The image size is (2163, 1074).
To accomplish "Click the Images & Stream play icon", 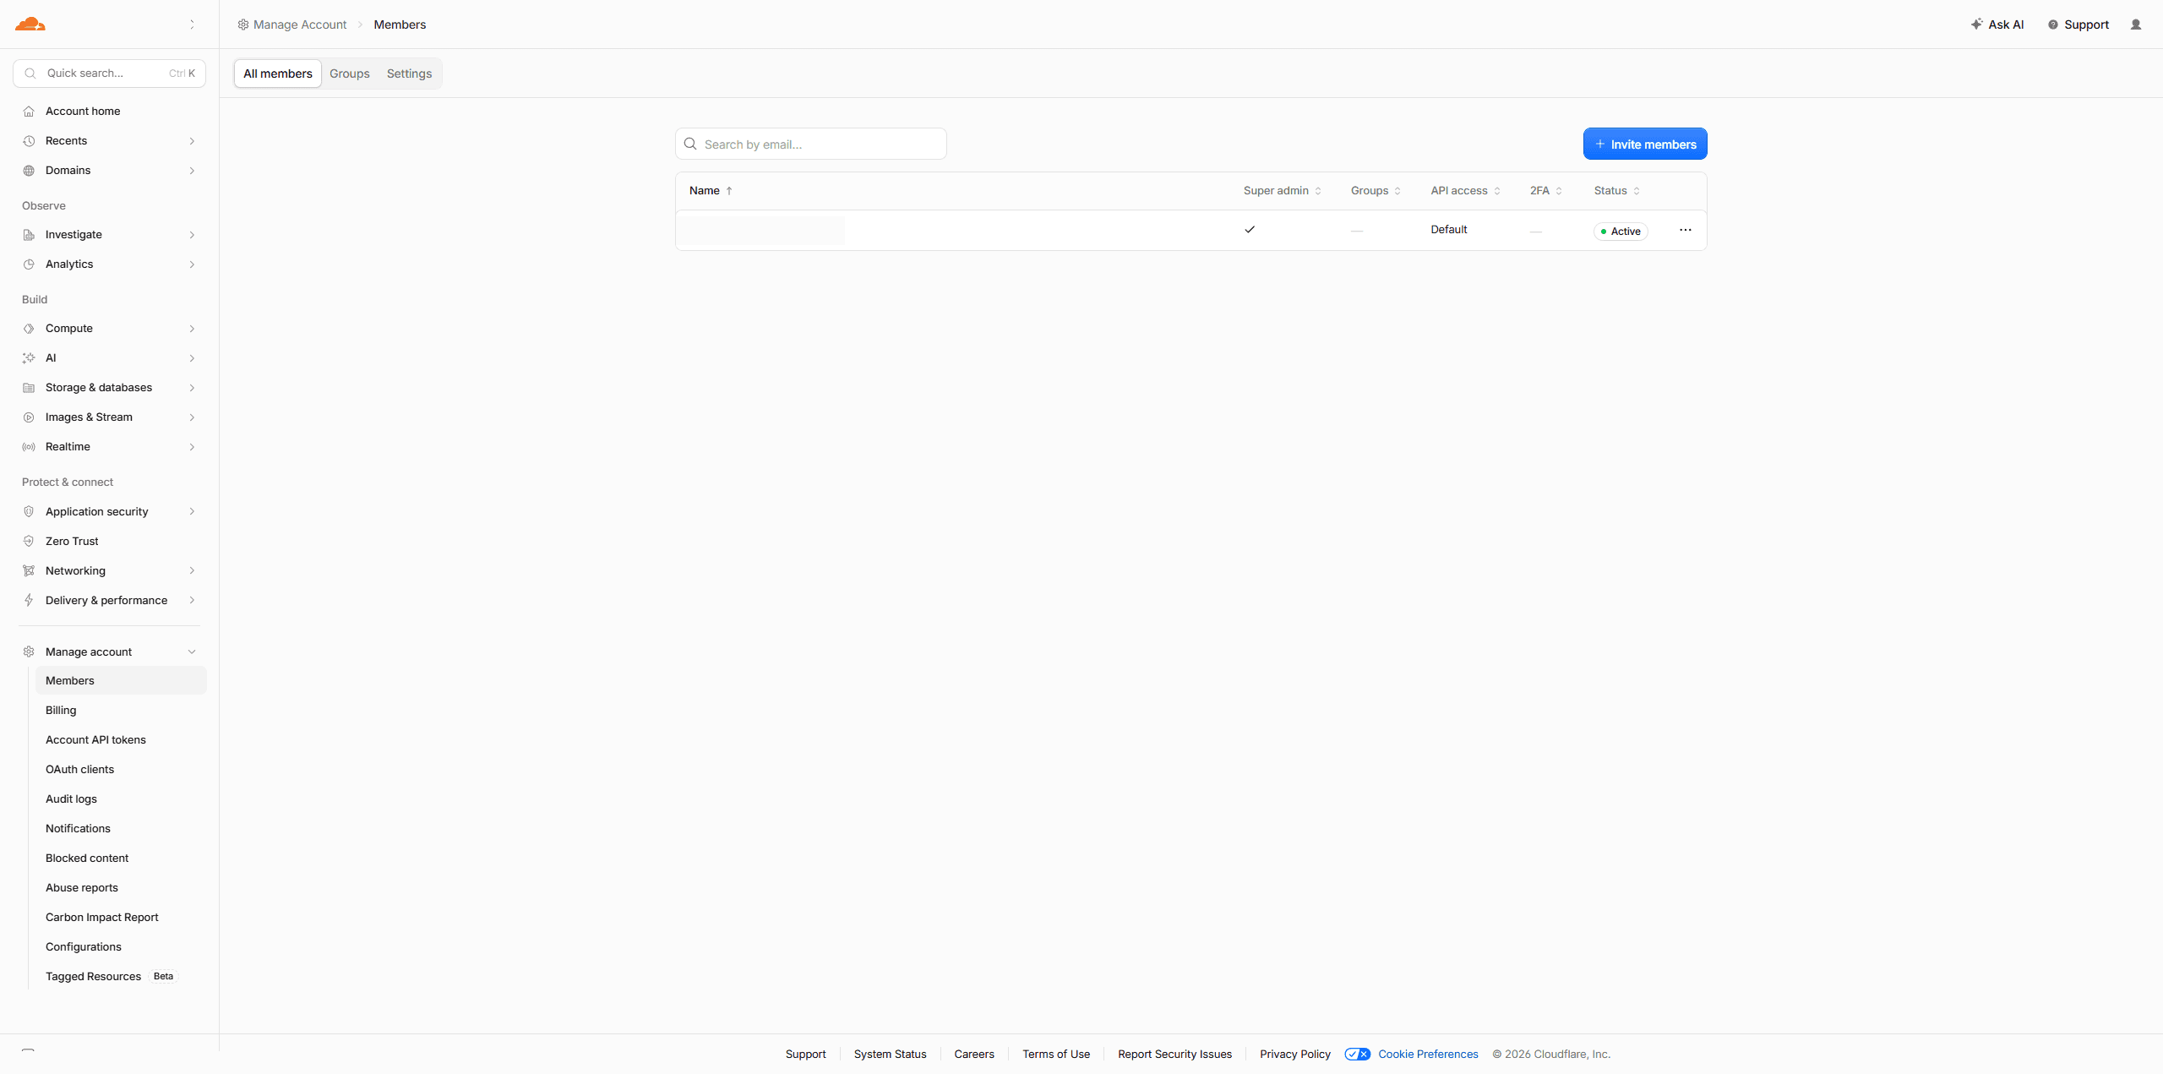I will [x=29, y=417].
